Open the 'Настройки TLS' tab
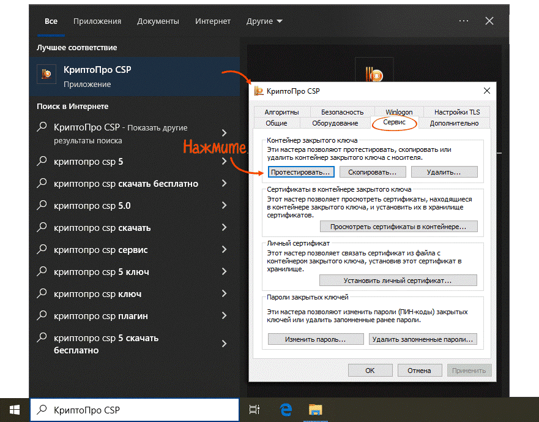Screen dimensions: 539x422 coord(457,112)
